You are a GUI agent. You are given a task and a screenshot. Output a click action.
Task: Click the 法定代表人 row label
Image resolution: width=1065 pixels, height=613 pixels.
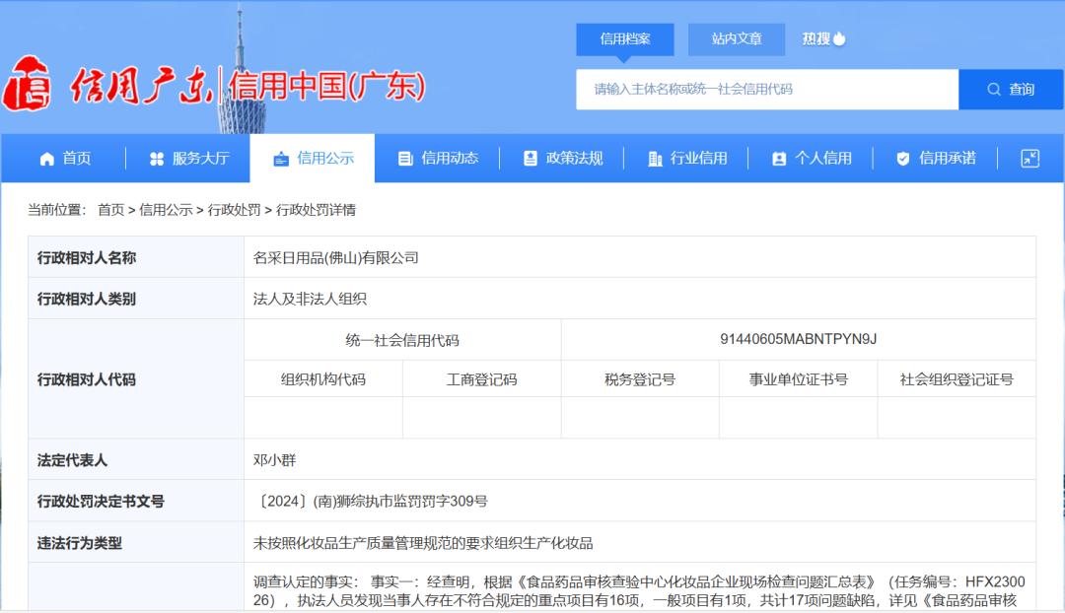pyautogui.click(x=72, y=460)
